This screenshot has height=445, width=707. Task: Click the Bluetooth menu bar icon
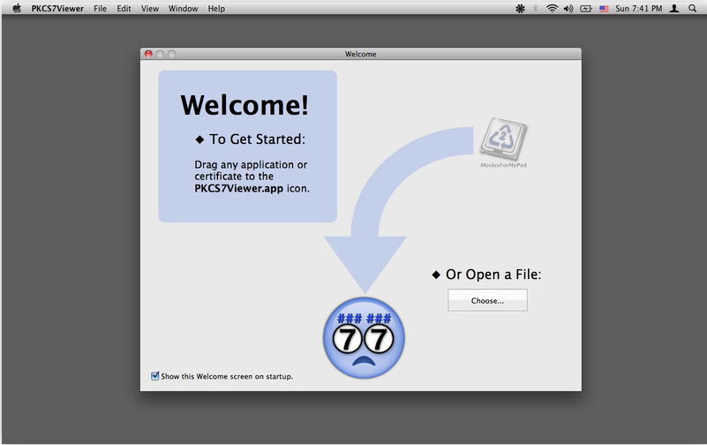[x=536, y=9]
